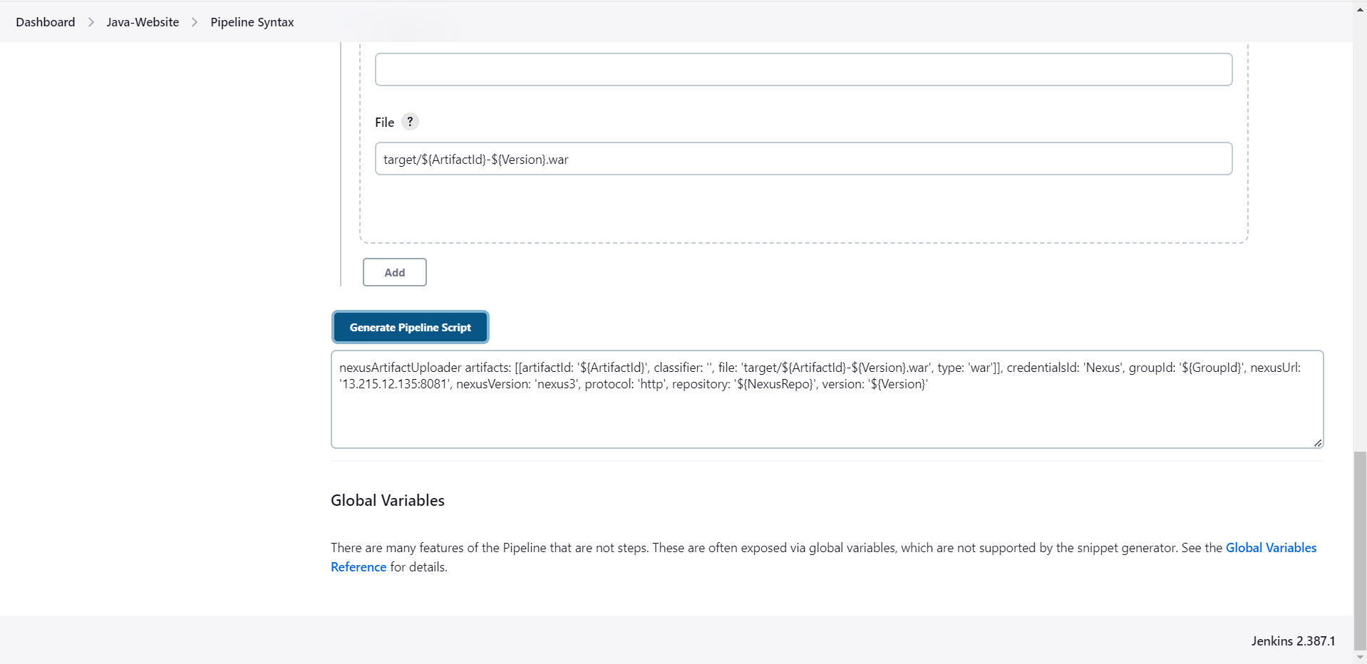Viewport: 1367px width, 664px height.
Task: Focus the empty field above File
Action: 803,69
